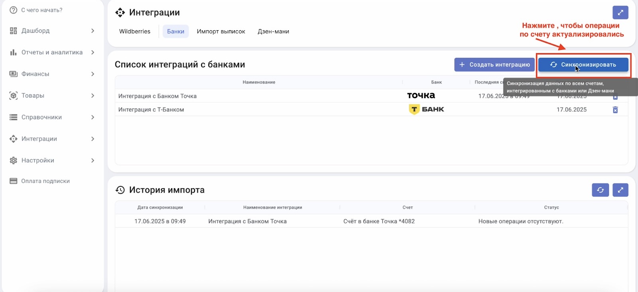638x292 pixels.
Task: Select the Дзен-мани tab
Action: pos(273,32)
